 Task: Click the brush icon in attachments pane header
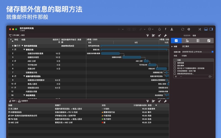tap(159, 101)
